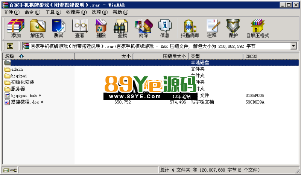Select the 服务器 folder icon

pyautogui.click(x=7, y=89)
